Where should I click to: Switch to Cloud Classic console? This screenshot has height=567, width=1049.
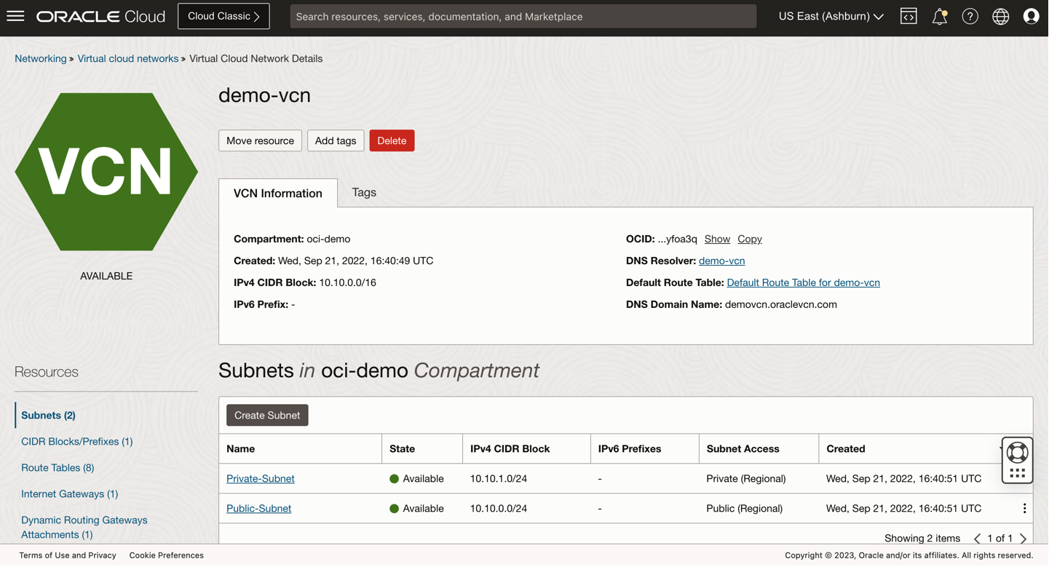coord(223,16)
